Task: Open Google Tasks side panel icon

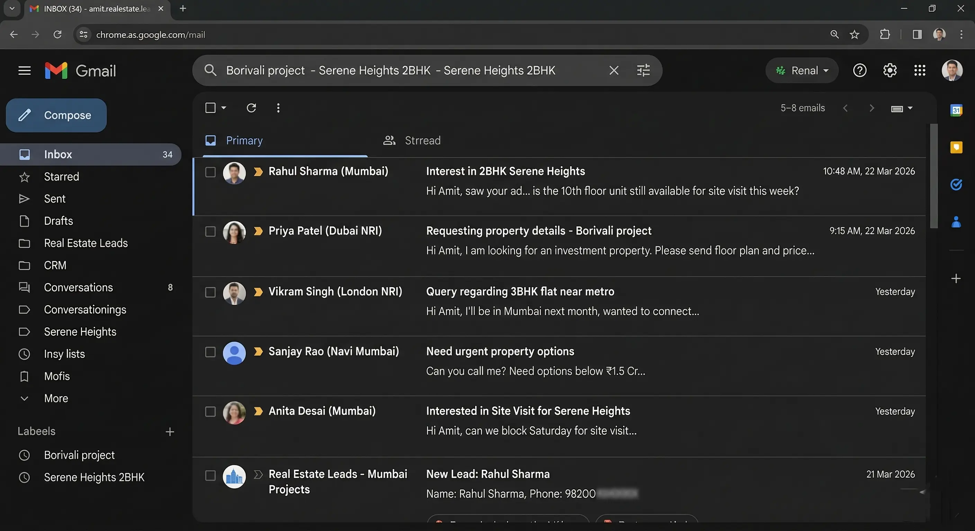Action: (956, 185)
